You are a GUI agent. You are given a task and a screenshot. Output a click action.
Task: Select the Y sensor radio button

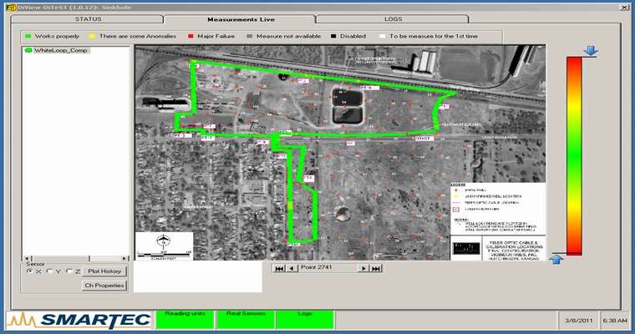pyautogui.click(x=48, y=271)
